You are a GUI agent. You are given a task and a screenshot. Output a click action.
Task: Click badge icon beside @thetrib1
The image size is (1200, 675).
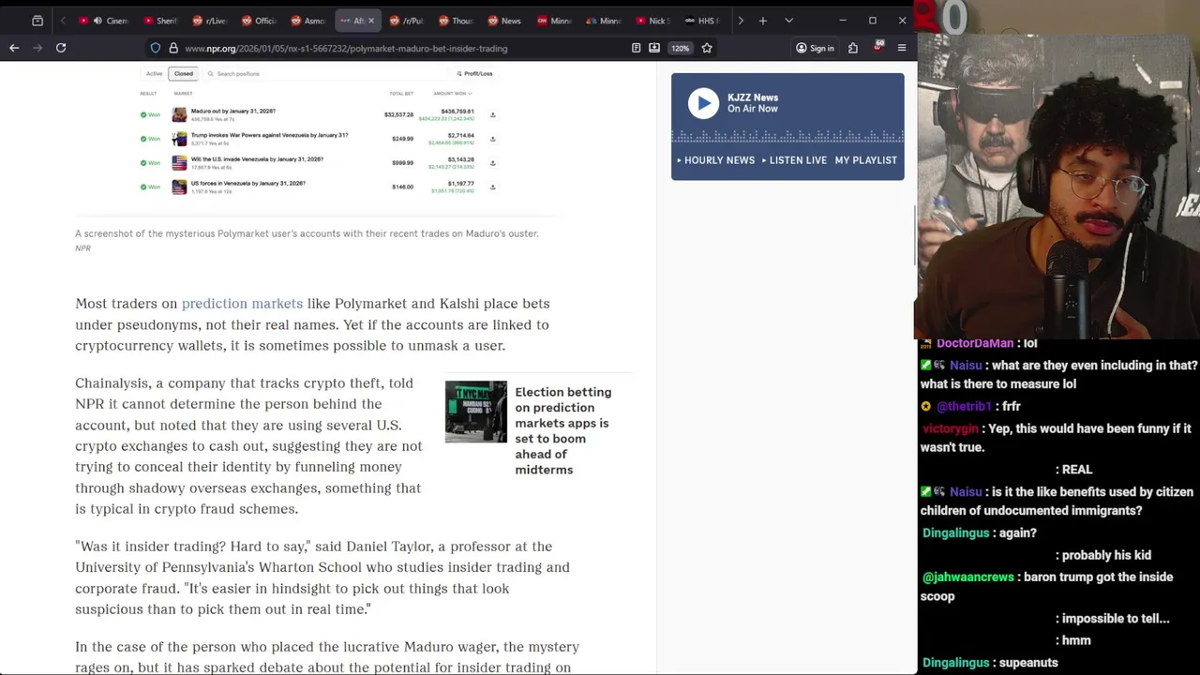[x=926, y=406]
